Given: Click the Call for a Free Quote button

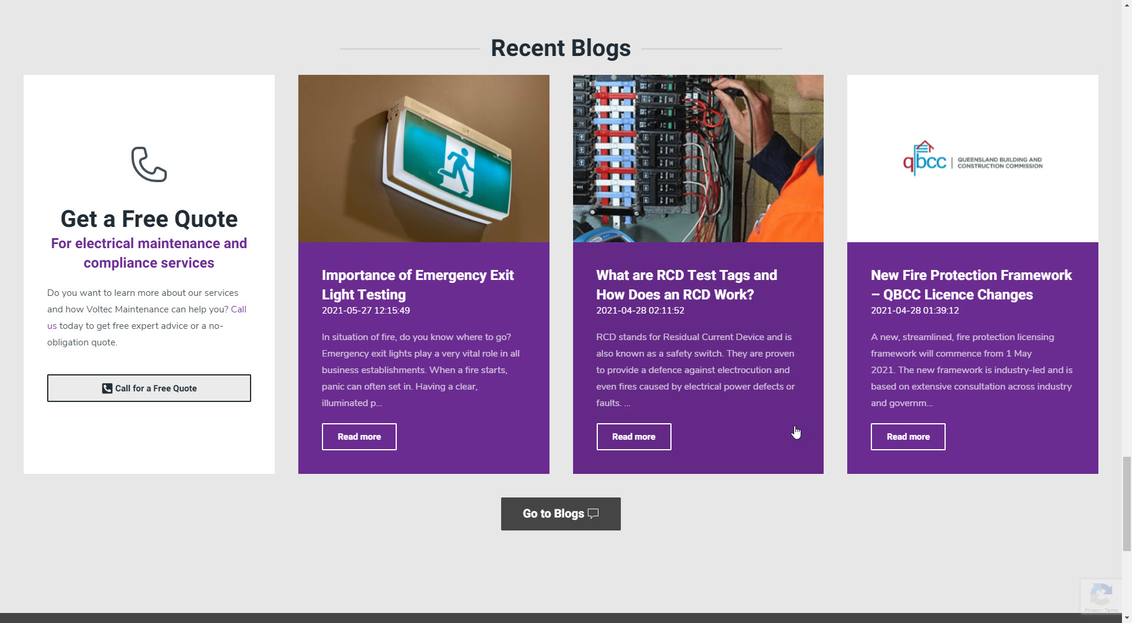Looking at the screenshot, I should coord(149,388).
